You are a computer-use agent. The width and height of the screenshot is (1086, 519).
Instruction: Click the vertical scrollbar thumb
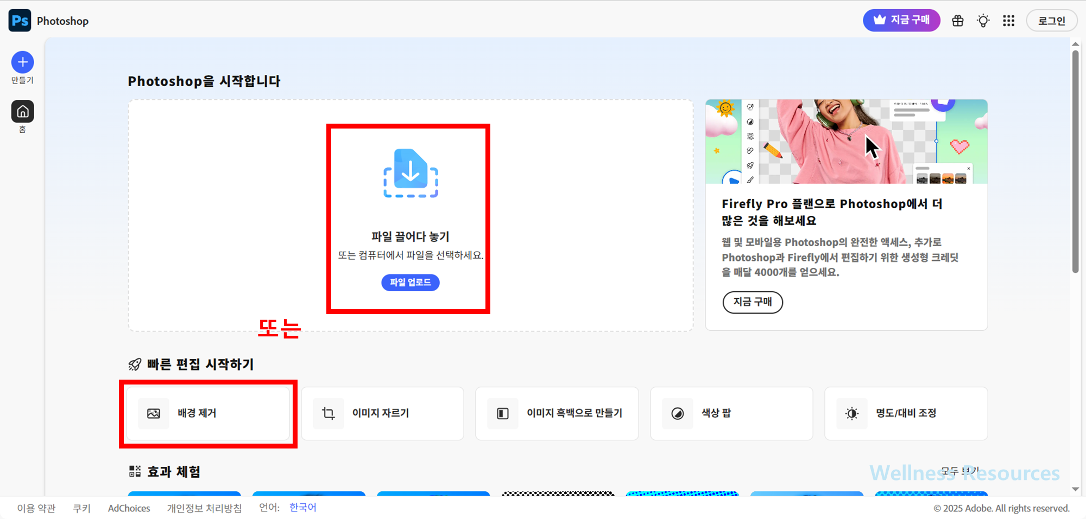pyautogui.click(x=1075, y=162)
